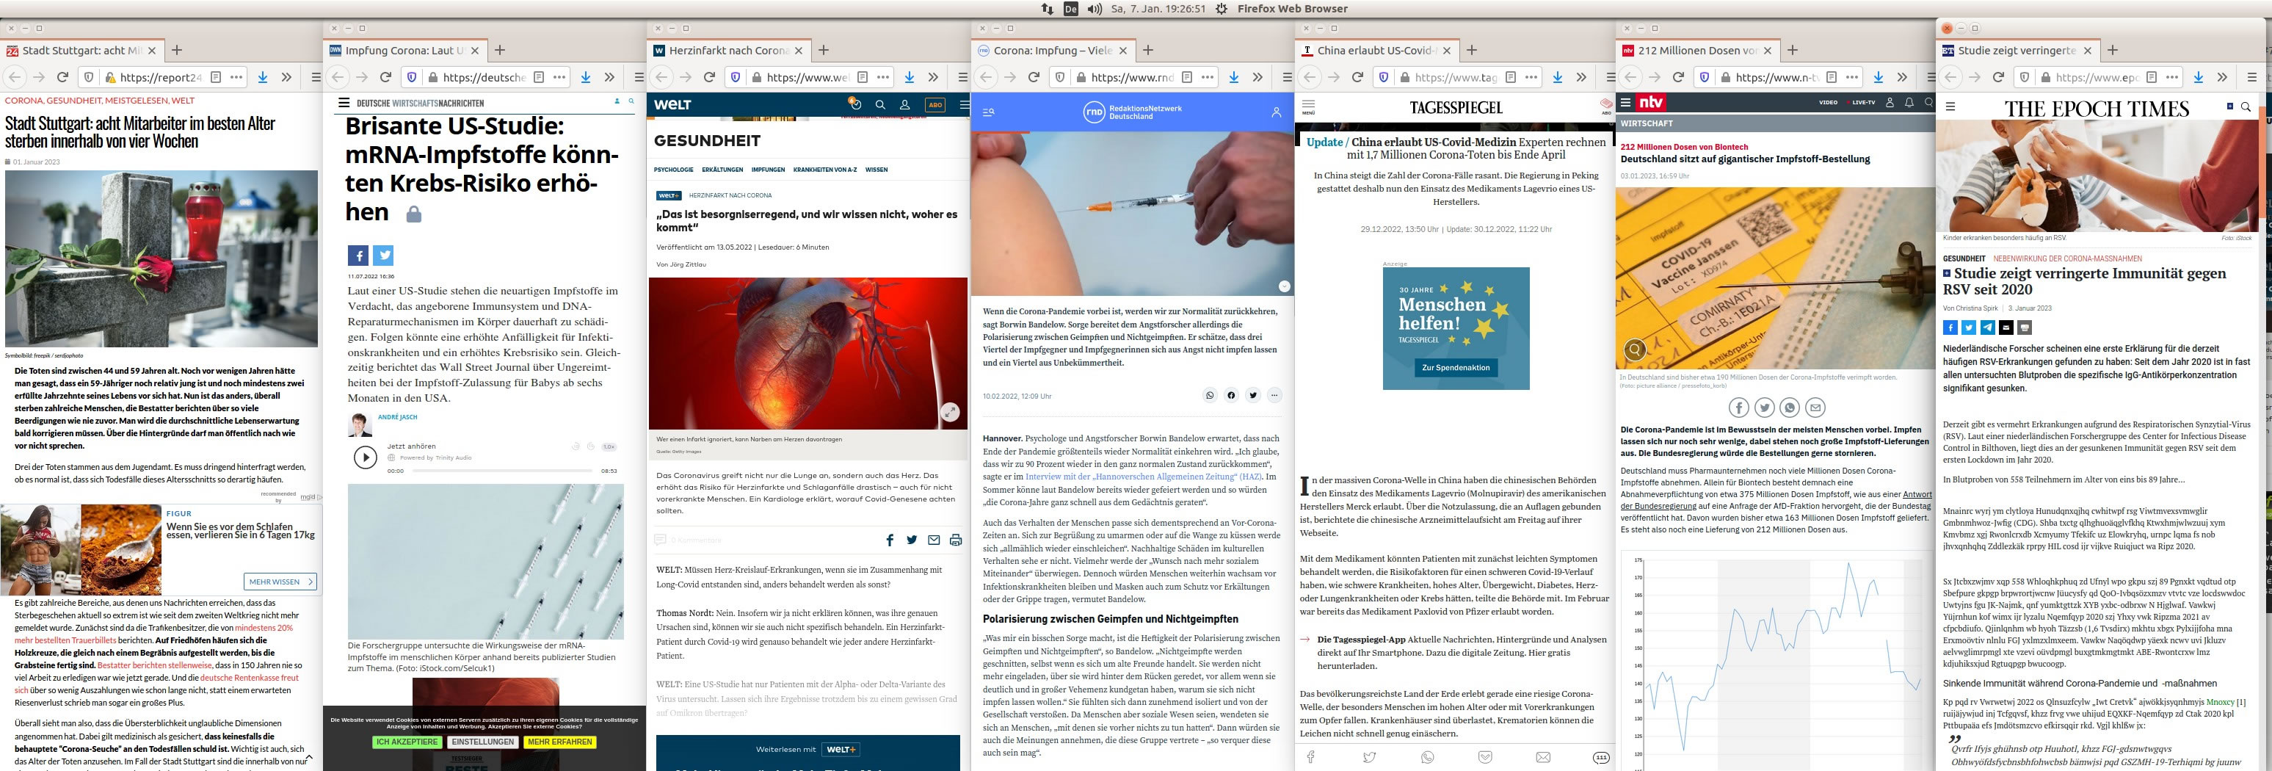Play the DWN article audio

(x=365, y=457)
